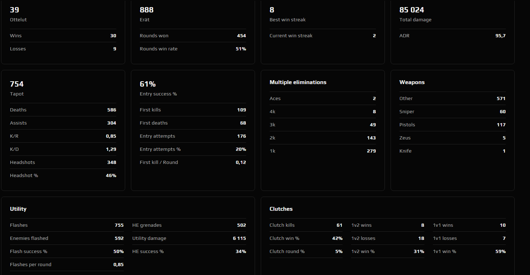
Task: Click the Entry success % heading
Action: click(x=158, y=94)
